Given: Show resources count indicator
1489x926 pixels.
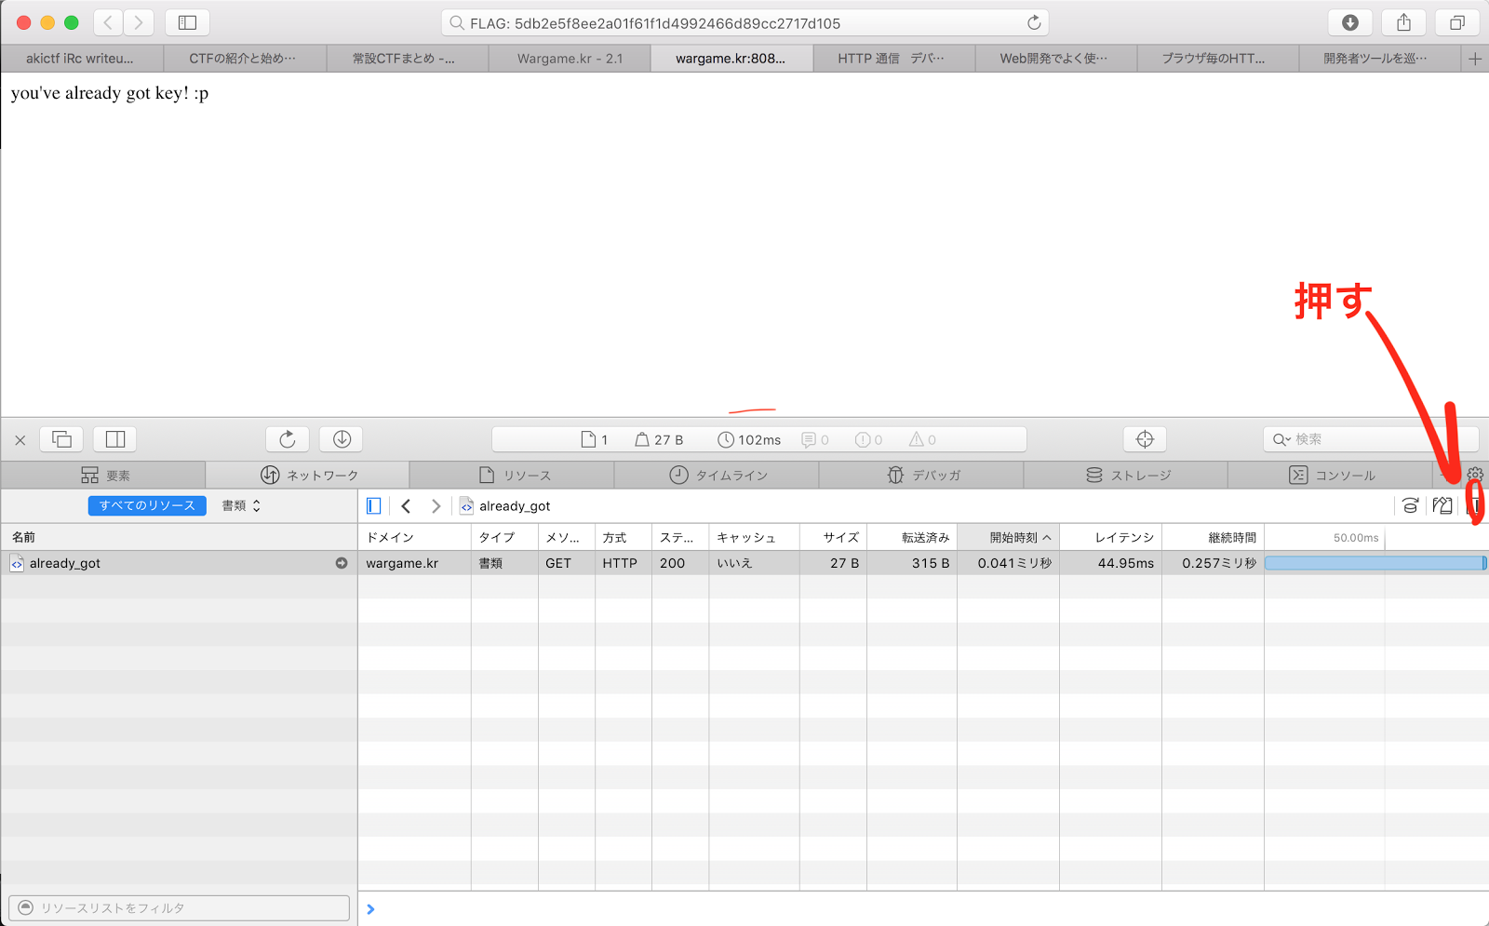Looking at the screenshot, I should click(595, 439).
